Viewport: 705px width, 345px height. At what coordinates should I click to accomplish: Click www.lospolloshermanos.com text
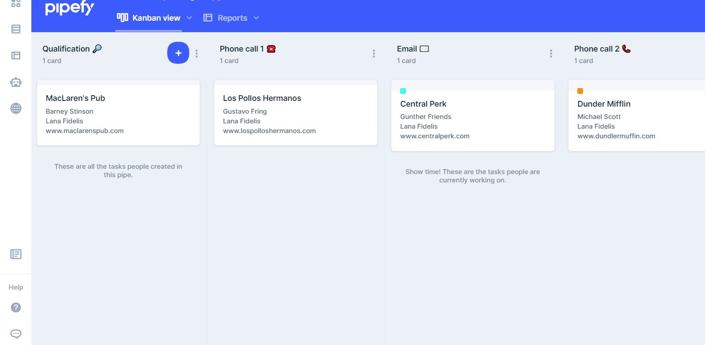(269, 131)
